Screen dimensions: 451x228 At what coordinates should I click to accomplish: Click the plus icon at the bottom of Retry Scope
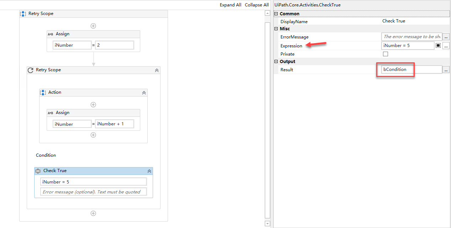93,213
